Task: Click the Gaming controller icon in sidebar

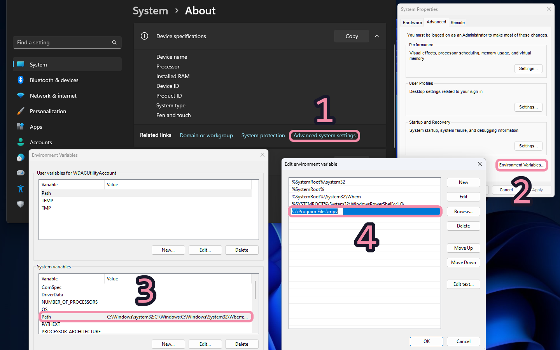Action: pos(21,173)
